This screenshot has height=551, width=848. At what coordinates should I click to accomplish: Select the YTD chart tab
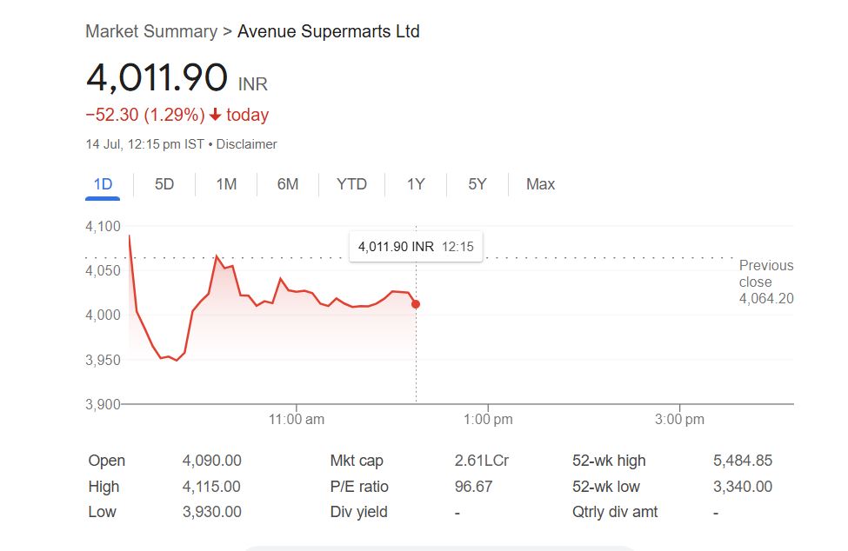(351, 184)
